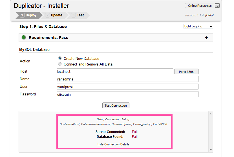Open the Online Resources dropdown arrow
234x157 pixels.
(217, 6)
